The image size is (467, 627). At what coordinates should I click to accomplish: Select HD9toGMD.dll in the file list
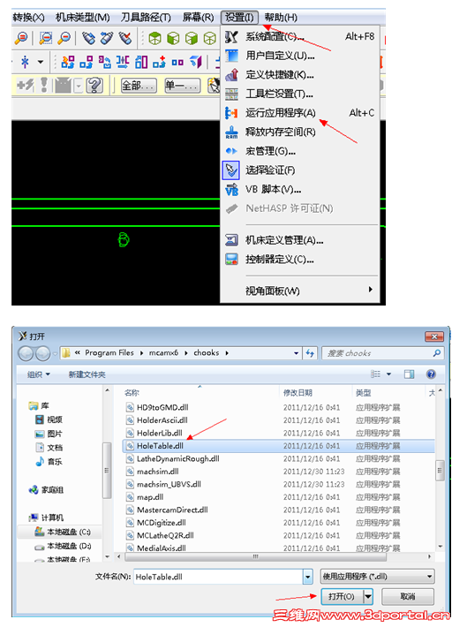(x=278, y=407)
